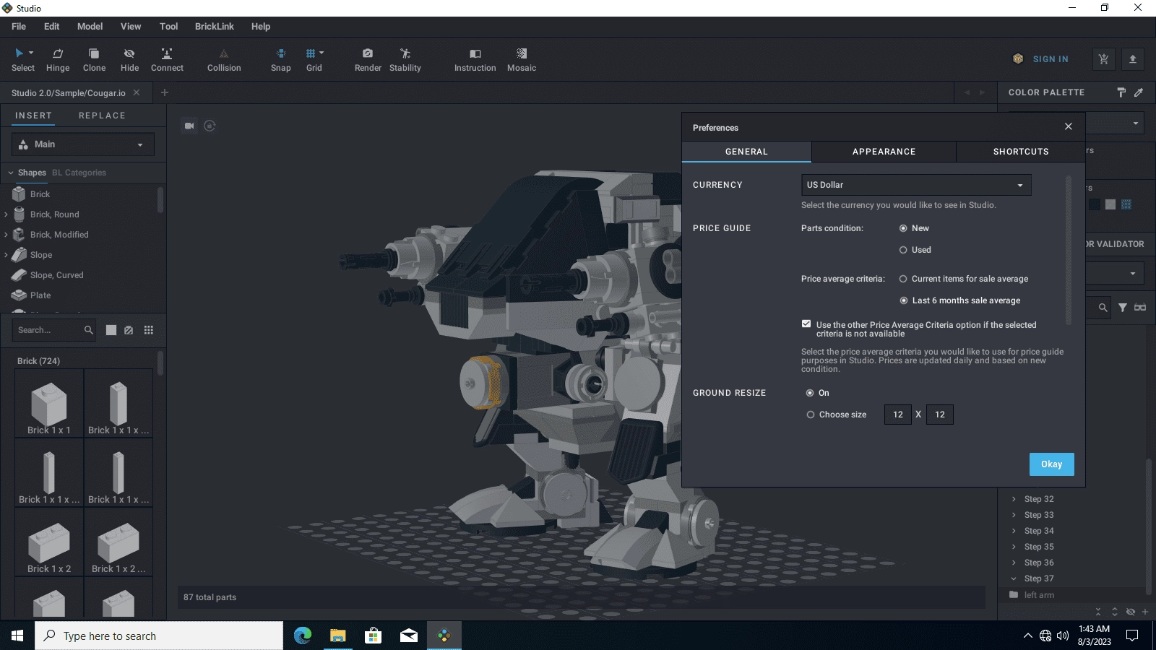This screenshot has width=1156, height=650.
Task: Expand Step 35 in step list
Action: (1014, 547)
